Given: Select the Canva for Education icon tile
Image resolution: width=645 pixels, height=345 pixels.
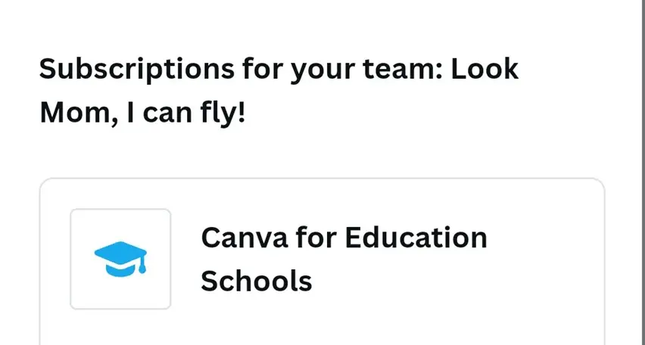Looking at the screenshot, I should coord(120,259).
